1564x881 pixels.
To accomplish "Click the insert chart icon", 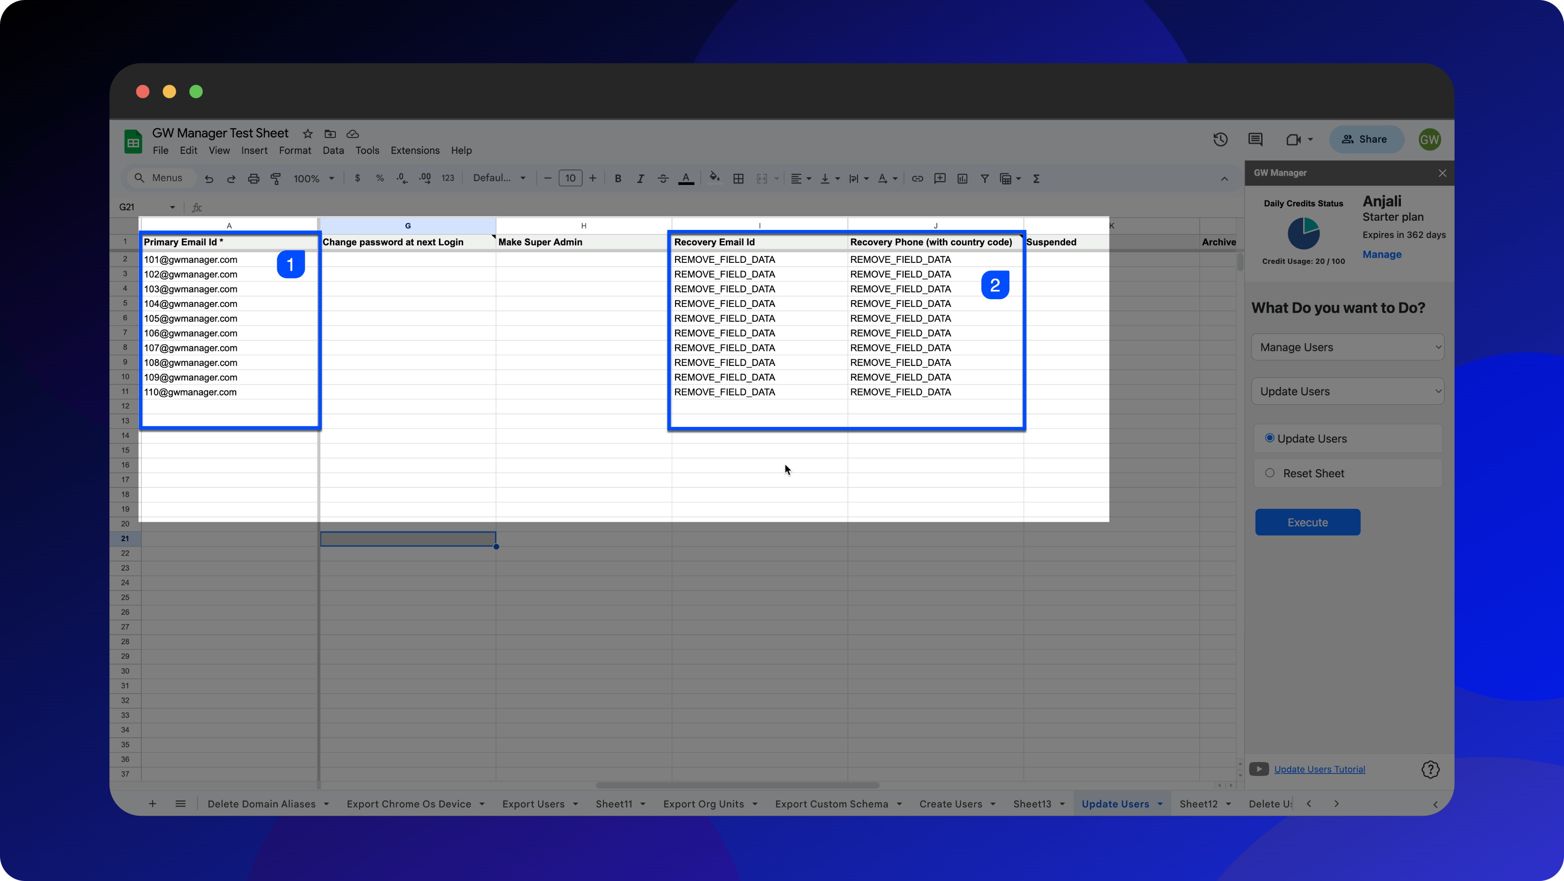I will pos(962,179).
